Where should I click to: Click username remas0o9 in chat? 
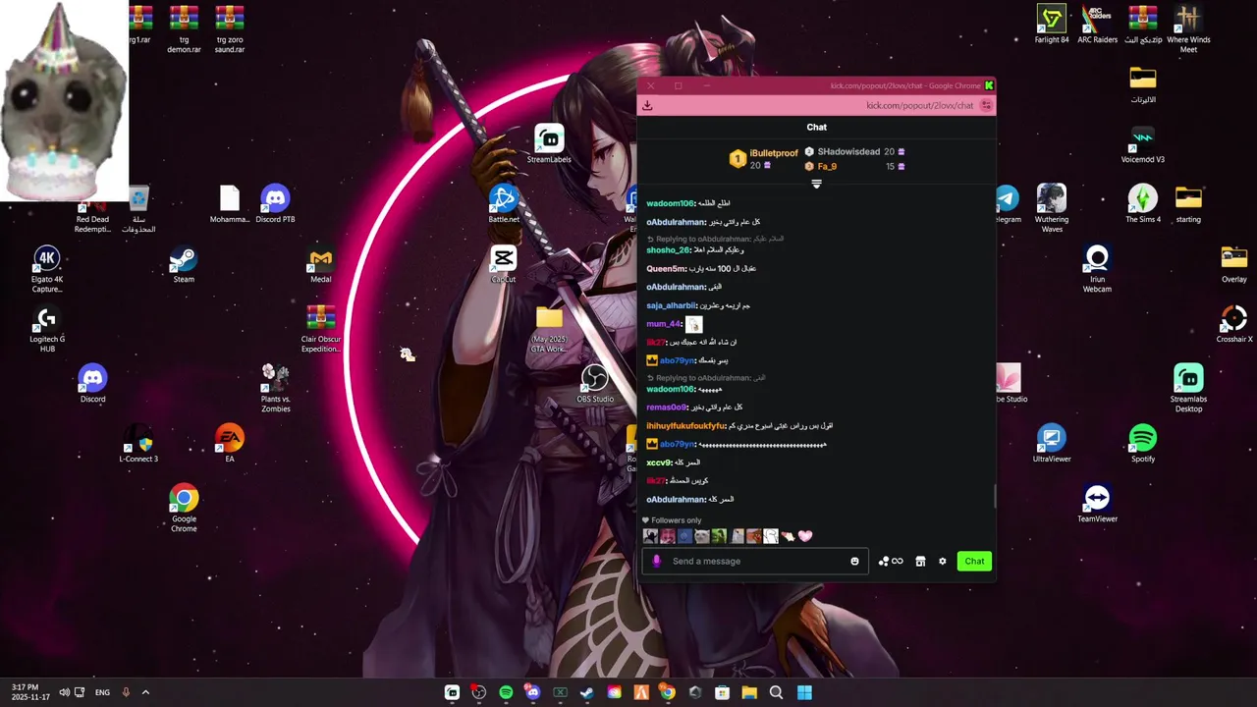pos(667,408)
